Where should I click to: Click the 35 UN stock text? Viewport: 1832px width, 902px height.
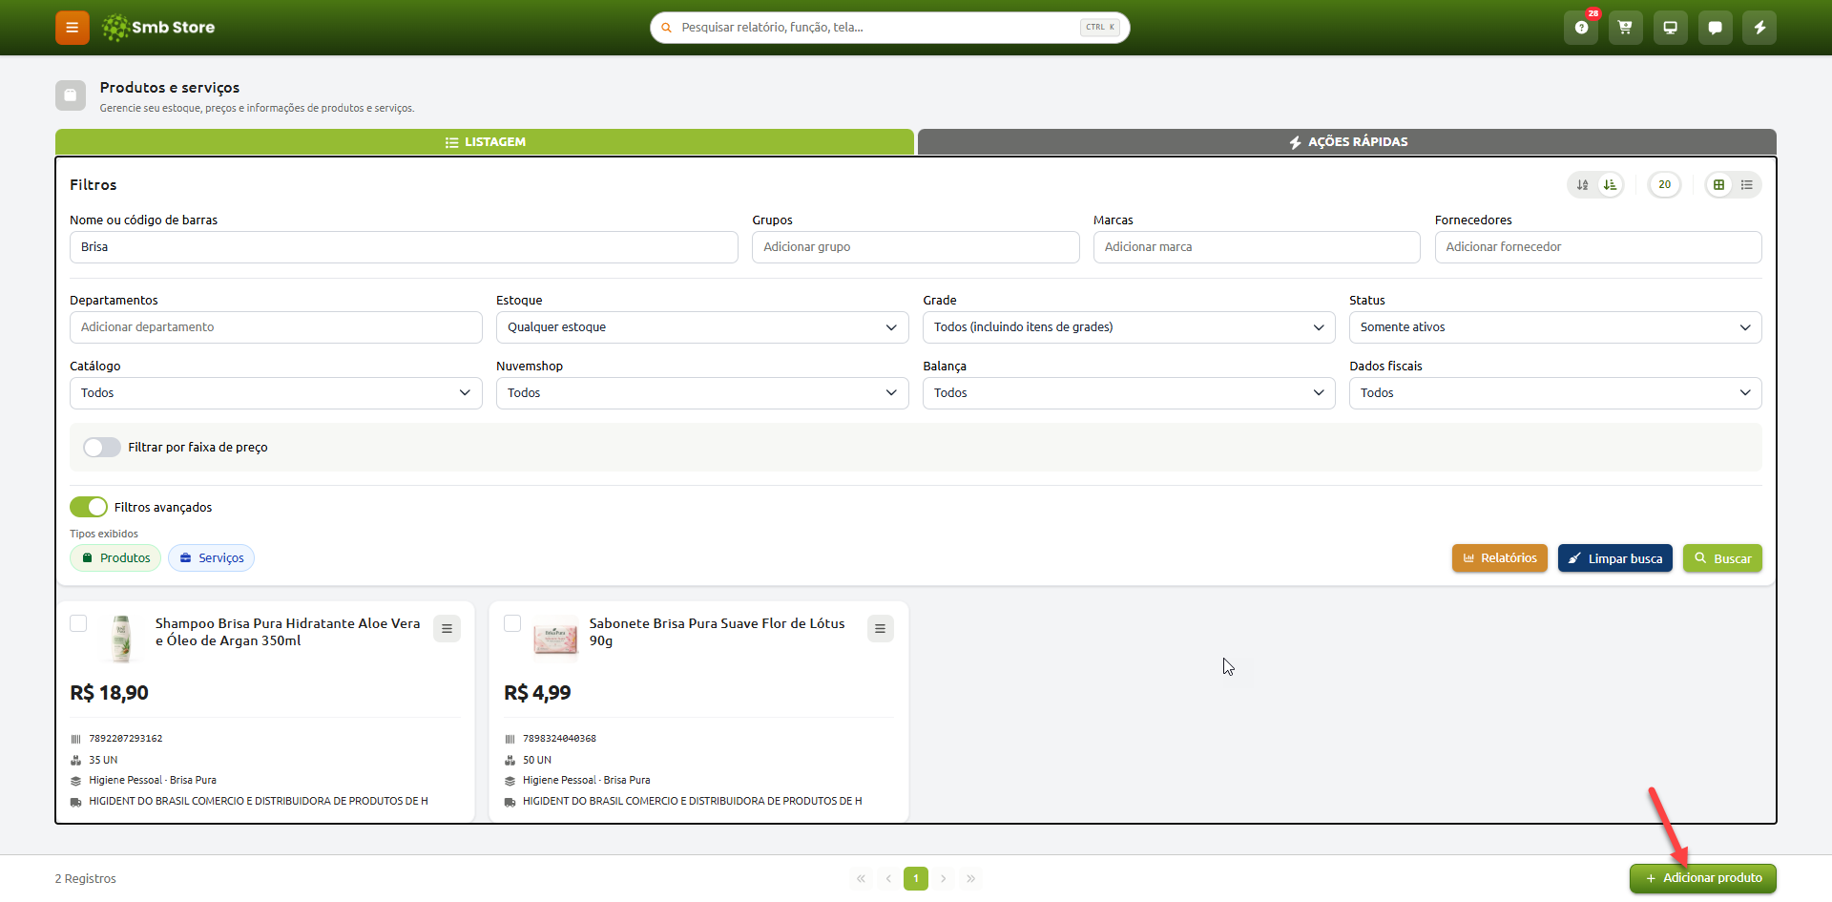(103, 761)
